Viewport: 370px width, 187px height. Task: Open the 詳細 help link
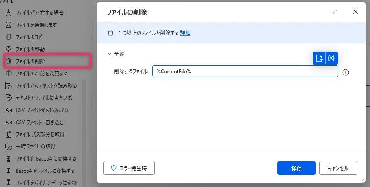click(185, 33)
